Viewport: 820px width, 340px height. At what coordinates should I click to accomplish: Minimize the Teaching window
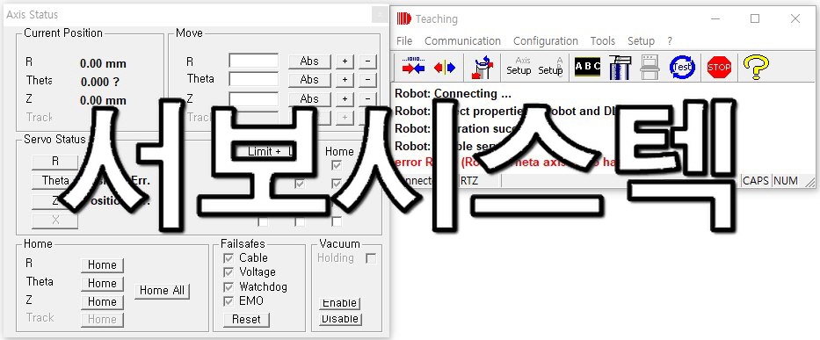coord(715,18)
